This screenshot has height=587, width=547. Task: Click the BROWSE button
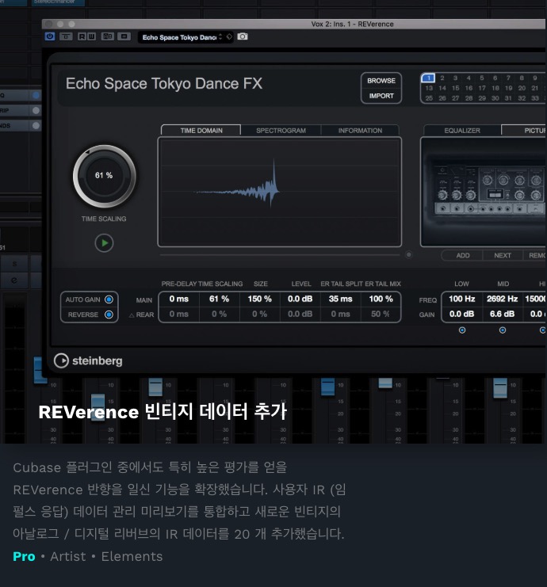[381, 81]
